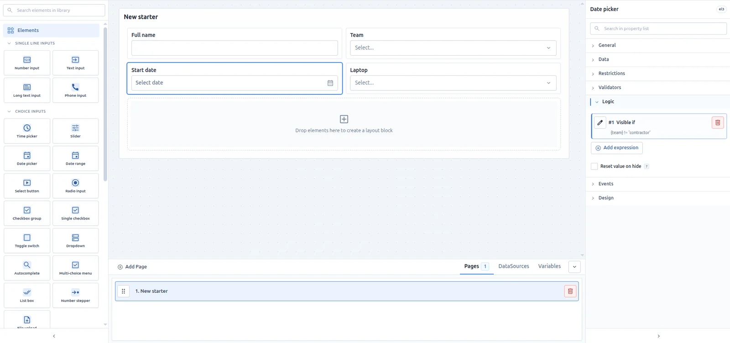Viewport: 730px width, 343px height.
Task: Add a Dropdown element from library
Action: point(75,240)
